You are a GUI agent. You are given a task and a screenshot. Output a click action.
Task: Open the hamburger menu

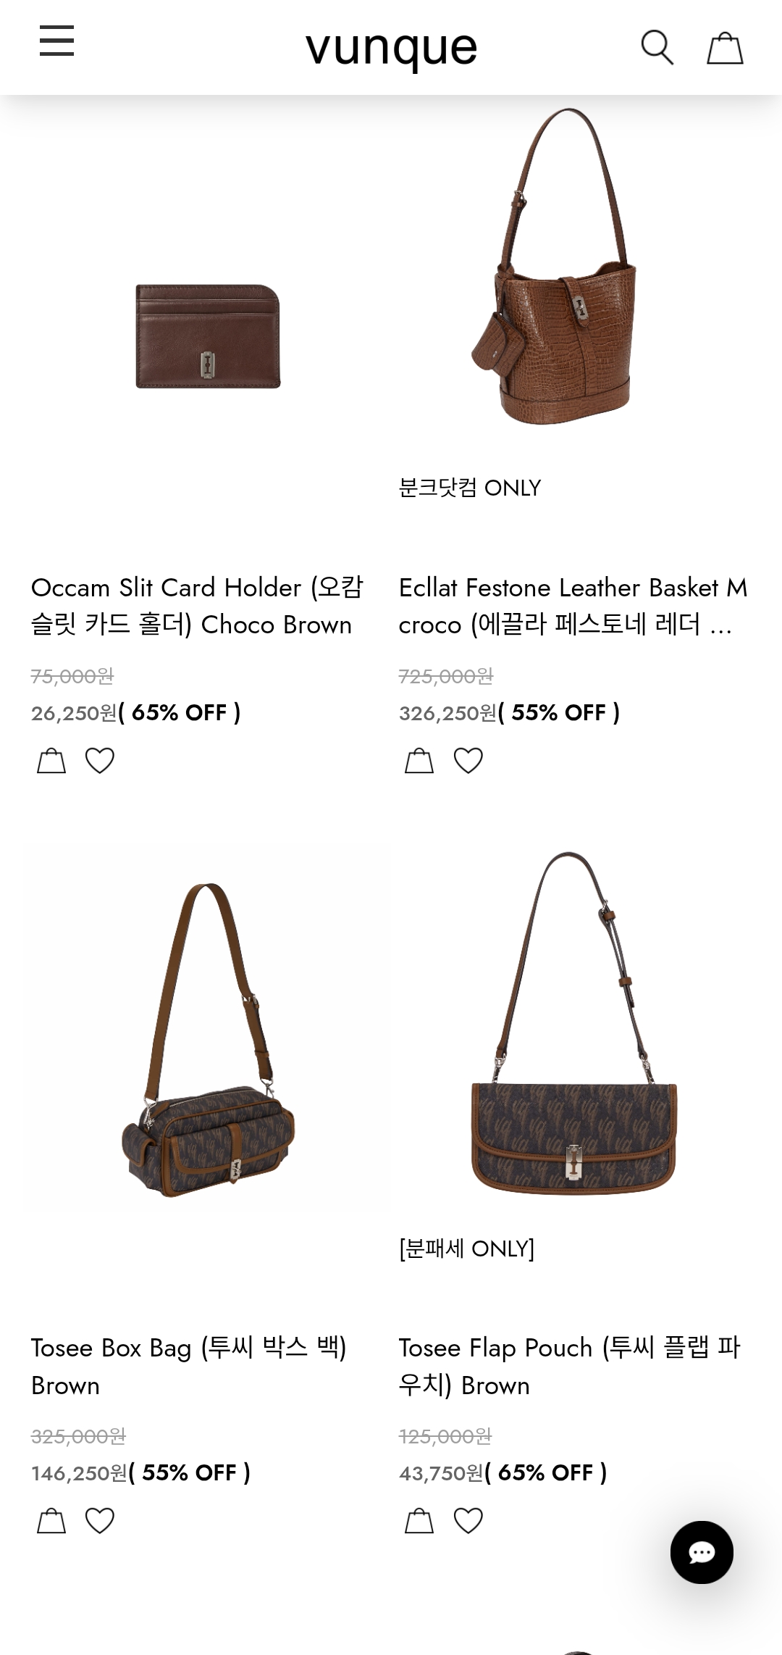(56, 41)
